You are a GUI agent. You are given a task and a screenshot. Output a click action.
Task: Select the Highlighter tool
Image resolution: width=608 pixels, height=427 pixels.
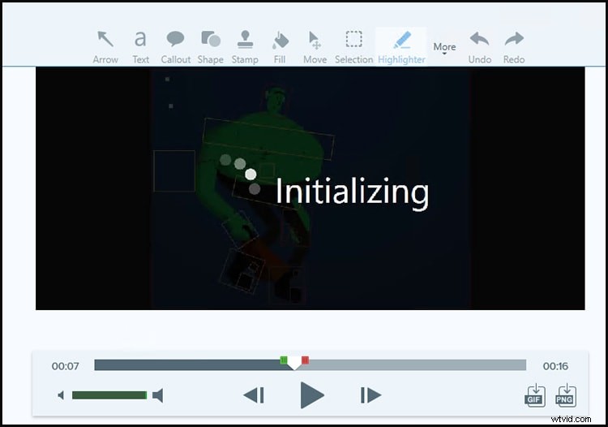401,47
